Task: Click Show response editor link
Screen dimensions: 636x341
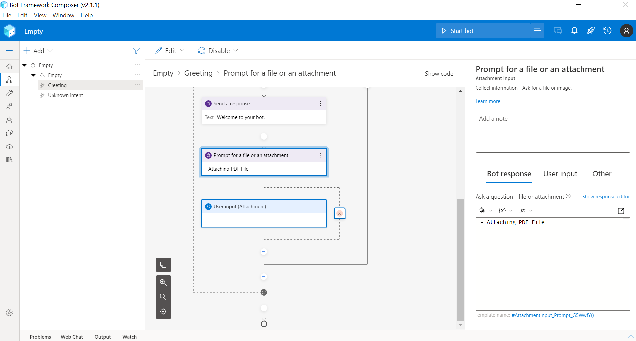Action: [x=606, y=196]
